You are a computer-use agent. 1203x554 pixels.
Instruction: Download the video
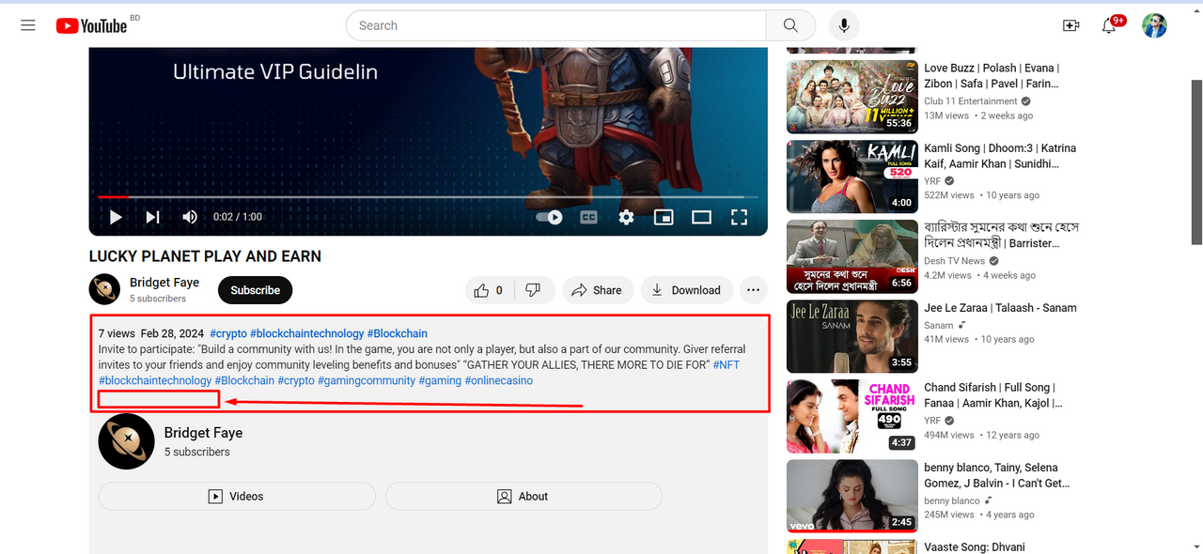click(687, 290)
